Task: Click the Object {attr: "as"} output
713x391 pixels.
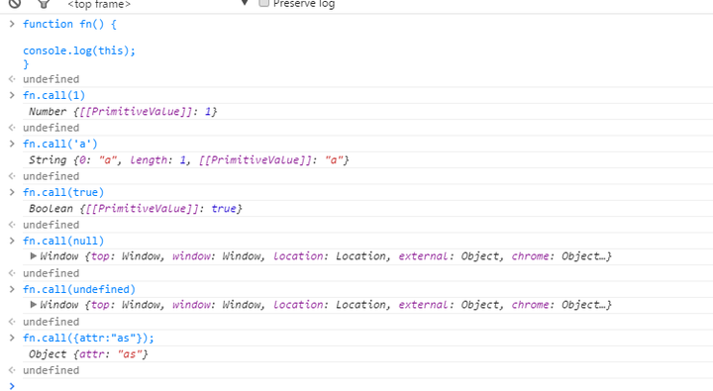Action: coord(88,354)
